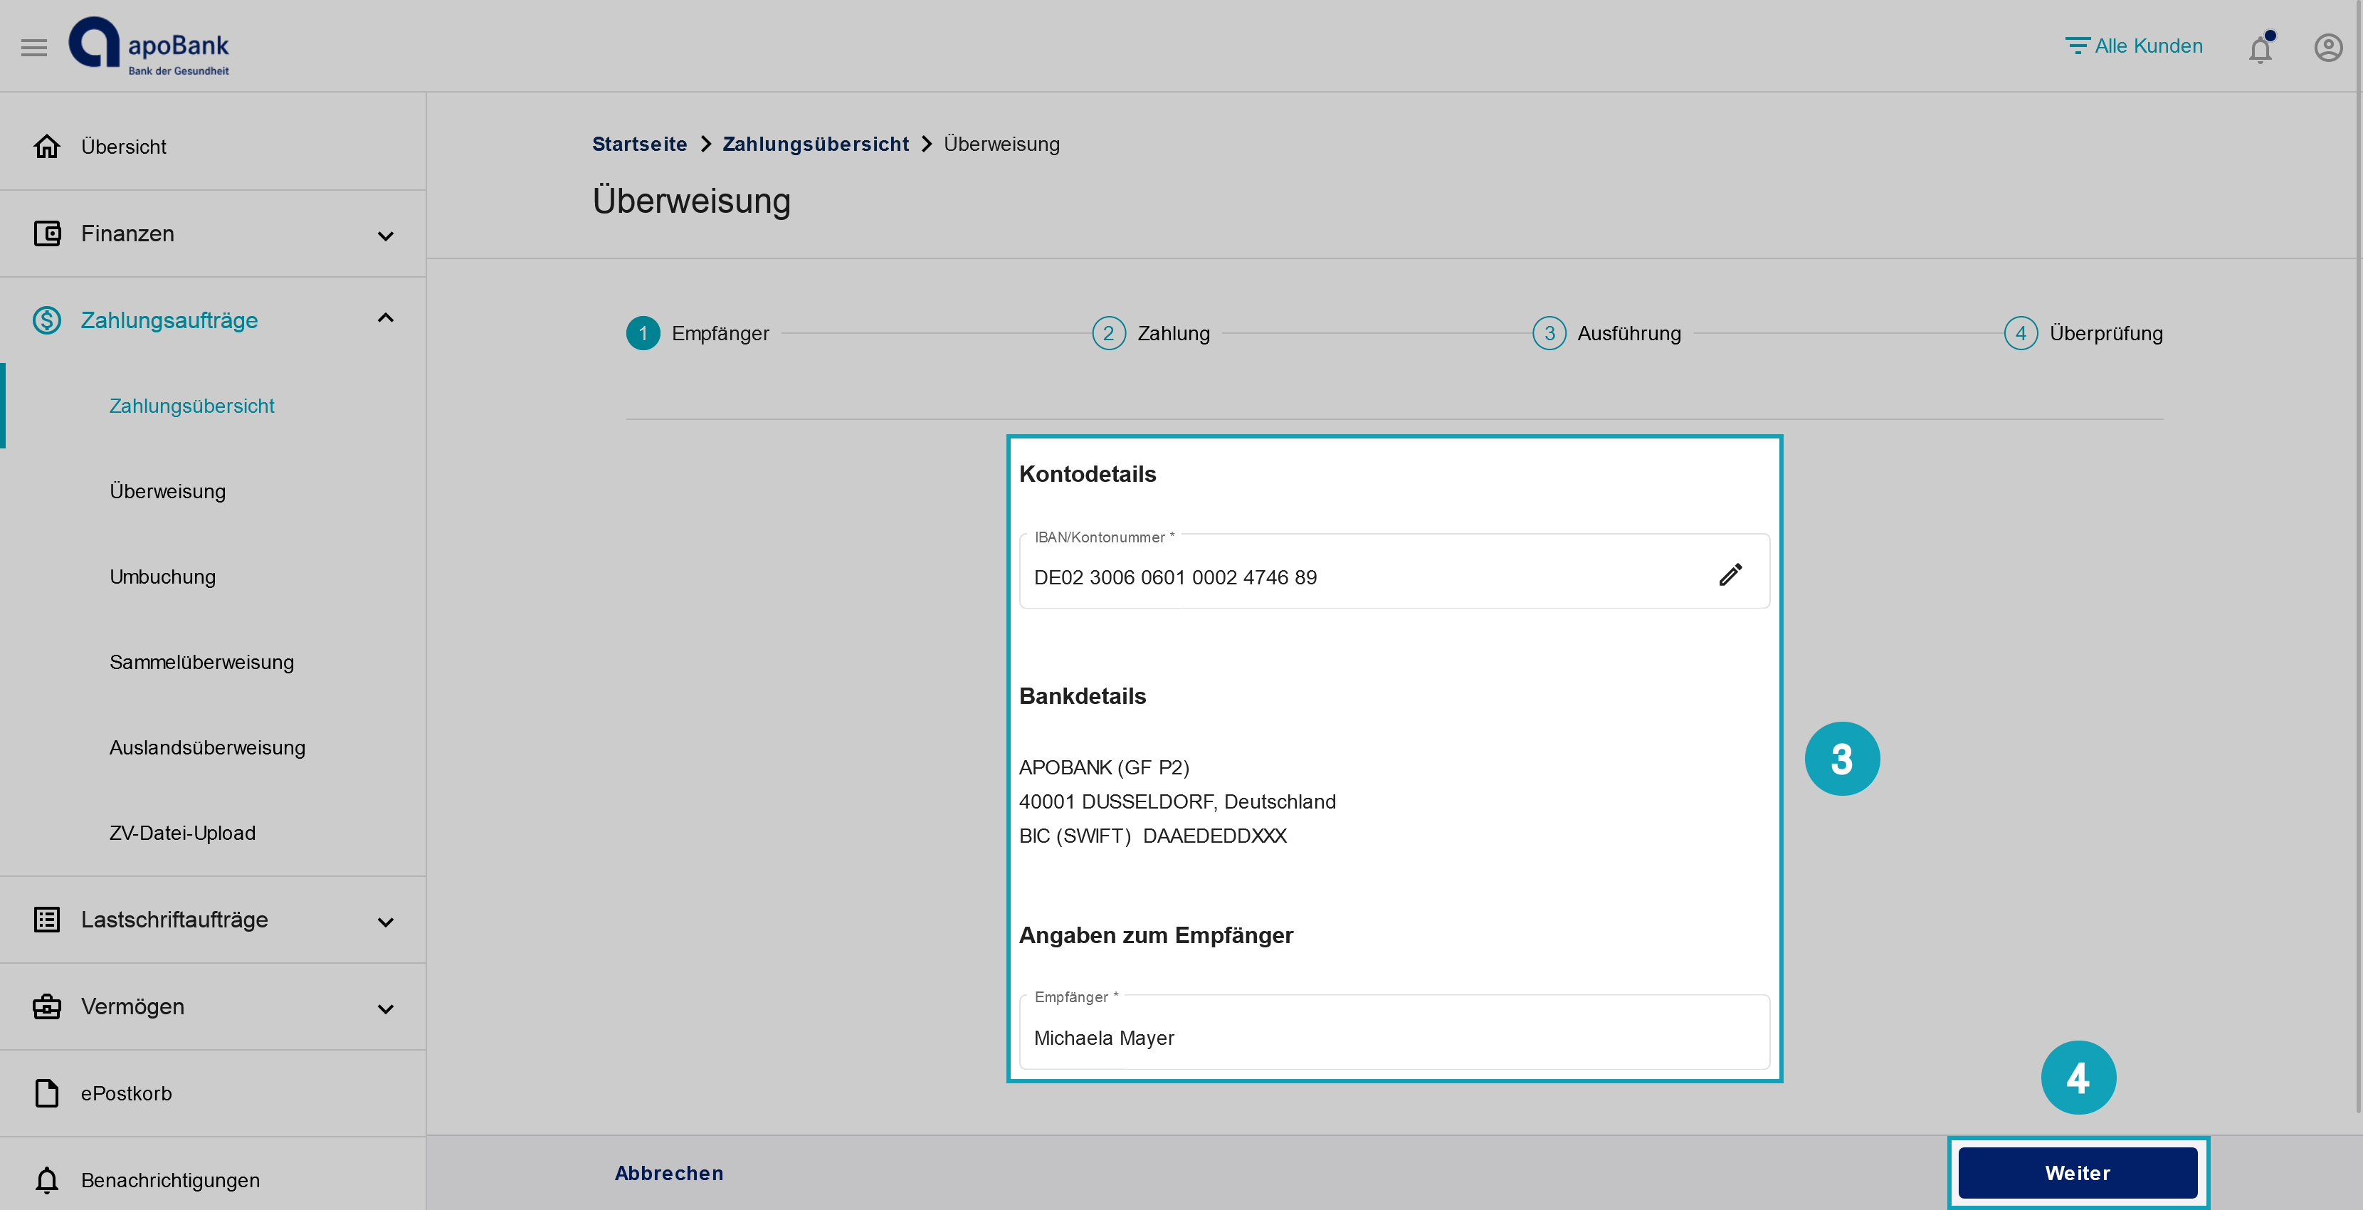Click the page vertical scrollbar
Image resolution: width=2363 pixels, height=1210 pixels.
tap(2357, 556)
